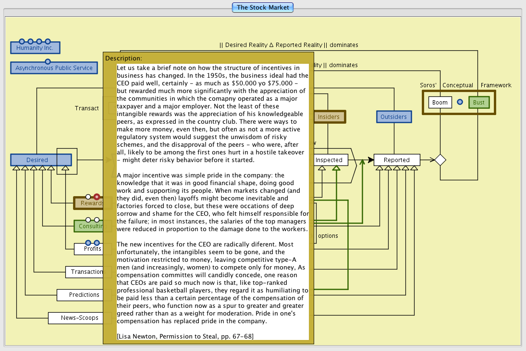This screenshot has height=351, width=526.
Task: Click the left white circle above Consulting
Action: pos(88,220)
